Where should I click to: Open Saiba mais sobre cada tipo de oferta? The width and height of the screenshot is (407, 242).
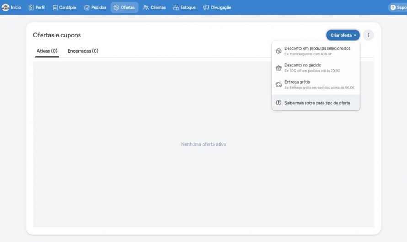(x=316, y=103)
